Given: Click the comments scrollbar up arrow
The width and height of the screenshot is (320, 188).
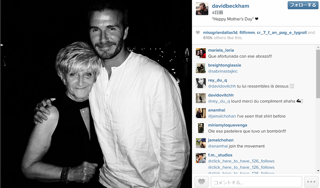Looking at the screenshot, I should (318, 47).
